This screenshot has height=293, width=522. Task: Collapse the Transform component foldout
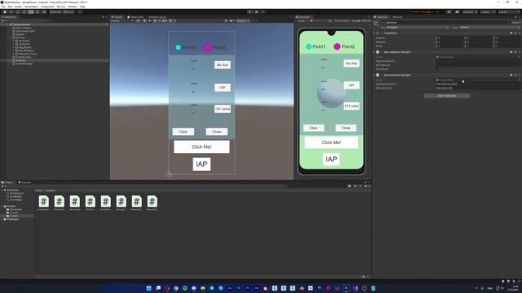[374, 33]
